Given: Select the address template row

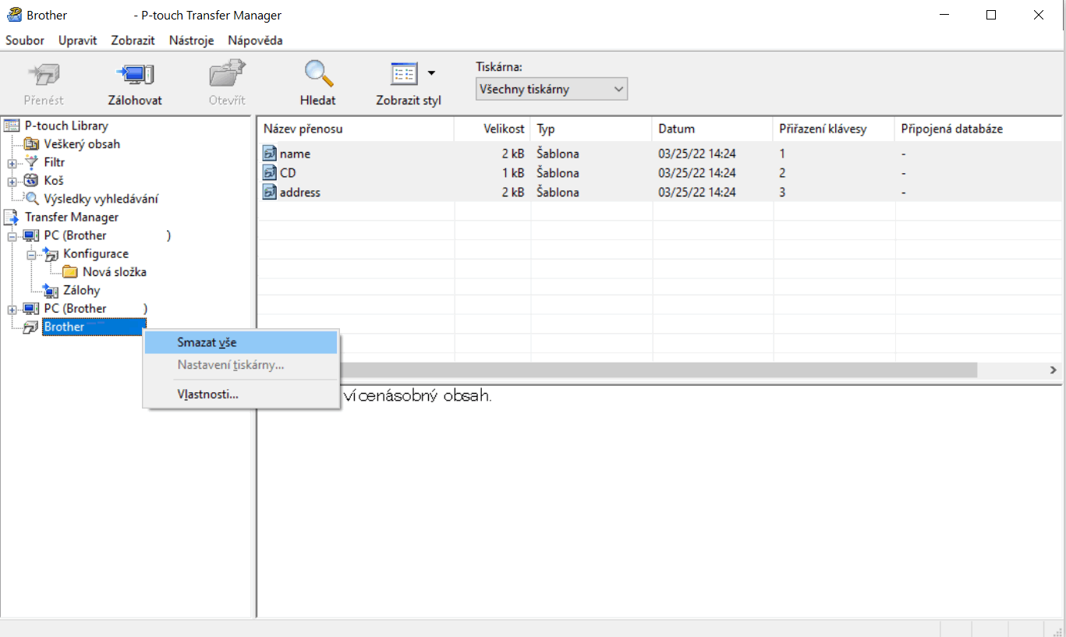Looking at the screenshot, I should [x=660, y=192].
